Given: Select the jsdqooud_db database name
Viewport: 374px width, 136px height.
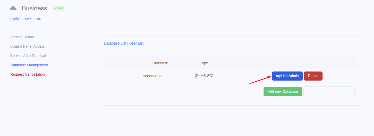Looking at the screenshot, I should click(153, 76).
